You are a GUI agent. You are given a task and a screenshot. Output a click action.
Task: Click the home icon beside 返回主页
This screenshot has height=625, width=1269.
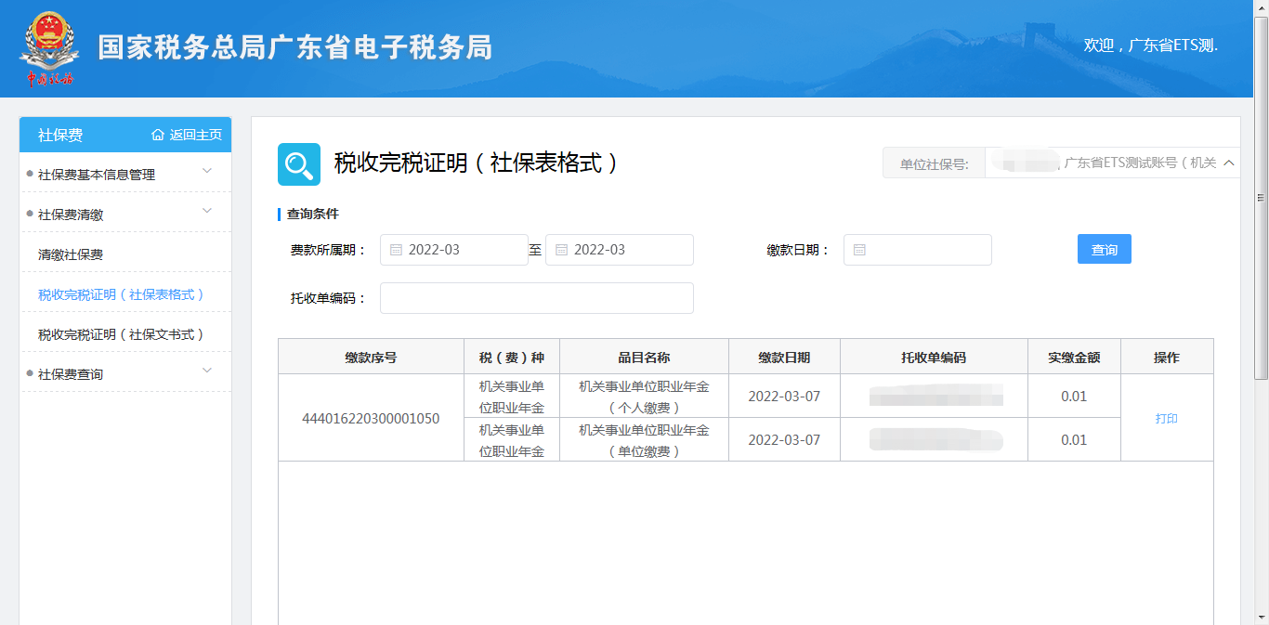coord(158,135)
